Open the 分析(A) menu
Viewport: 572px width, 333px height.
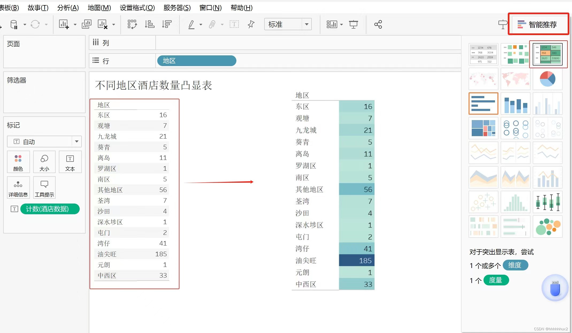pyautogui.click(x=68, y=8)
